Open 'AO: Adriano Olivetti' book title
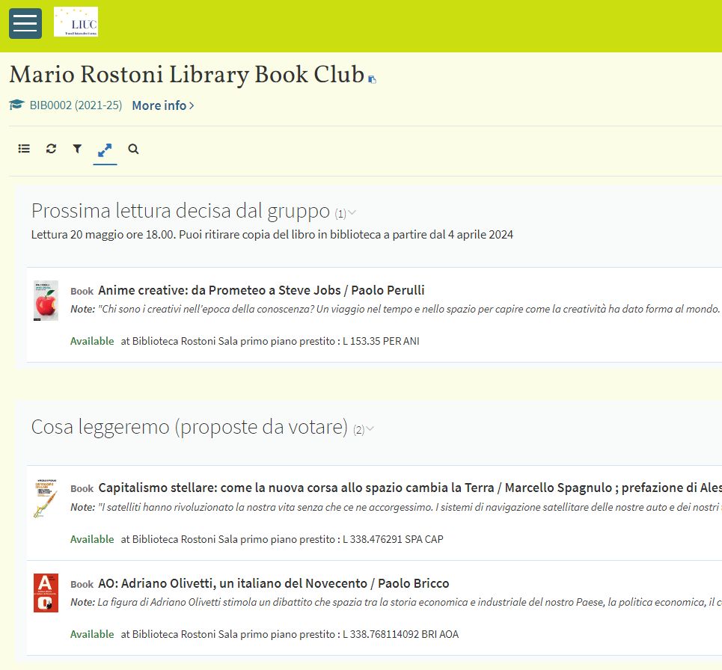722x670 pixels. pos(273,583)
